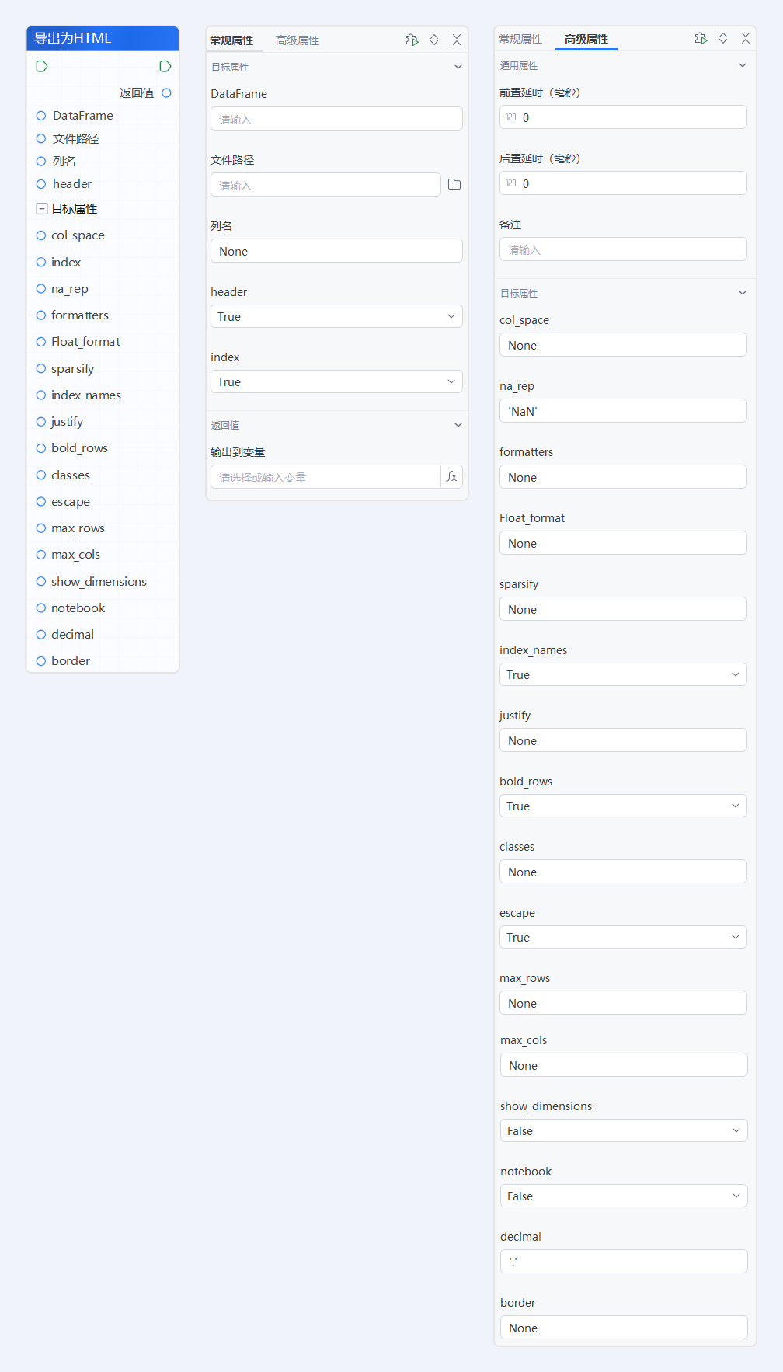Switch to 高级属性 tab above DataFrame field
Viewport: 783px width, 1372px height.
pyautogui.click(x=298, y=40)
